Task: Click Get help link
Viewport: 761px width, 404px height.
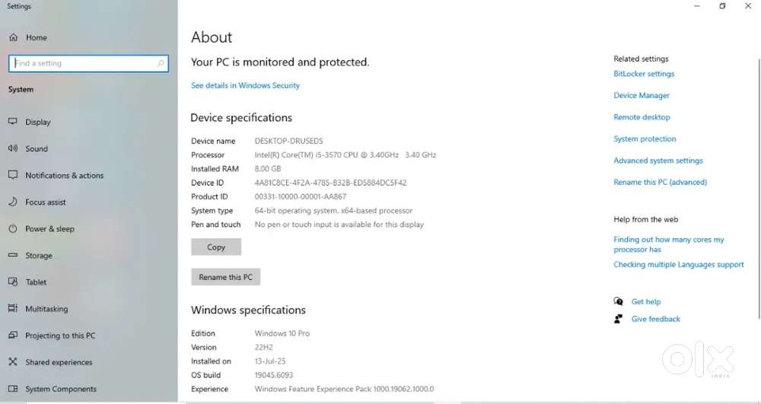Action: [645, 302]
